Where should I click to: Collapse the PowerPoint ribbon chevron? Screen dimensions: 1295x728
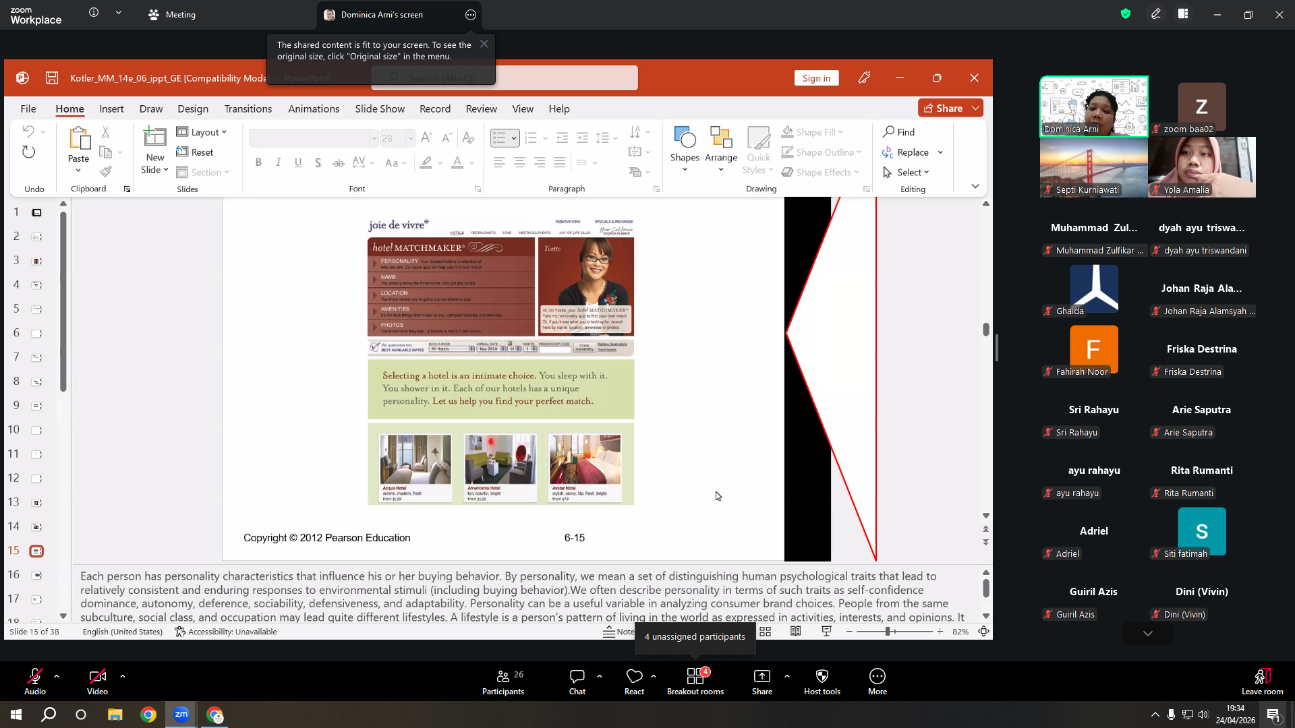click(x=975, y=186)
